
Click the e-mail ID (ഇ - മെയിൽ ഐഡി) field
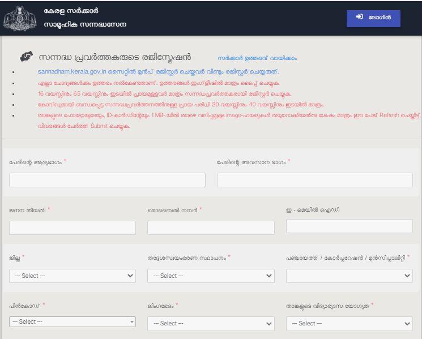click(x=349, y=226)
